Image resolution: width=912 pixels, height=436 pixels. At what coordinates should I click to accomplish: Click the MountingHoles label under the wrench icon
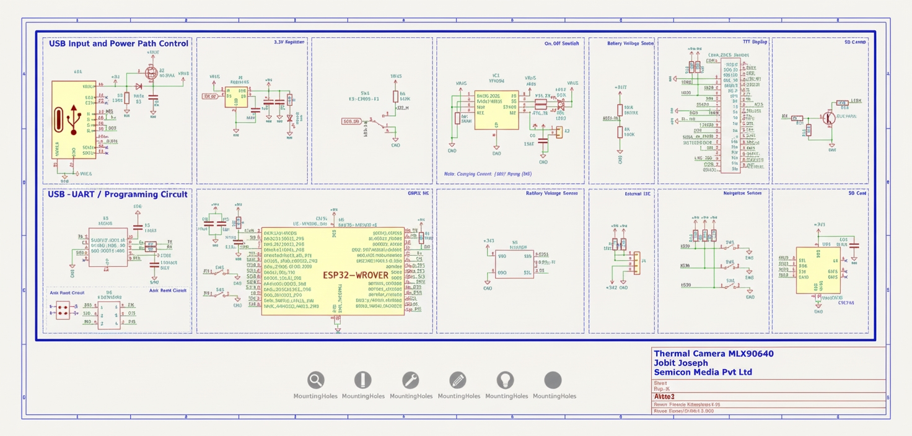click(x=411, y=396)
